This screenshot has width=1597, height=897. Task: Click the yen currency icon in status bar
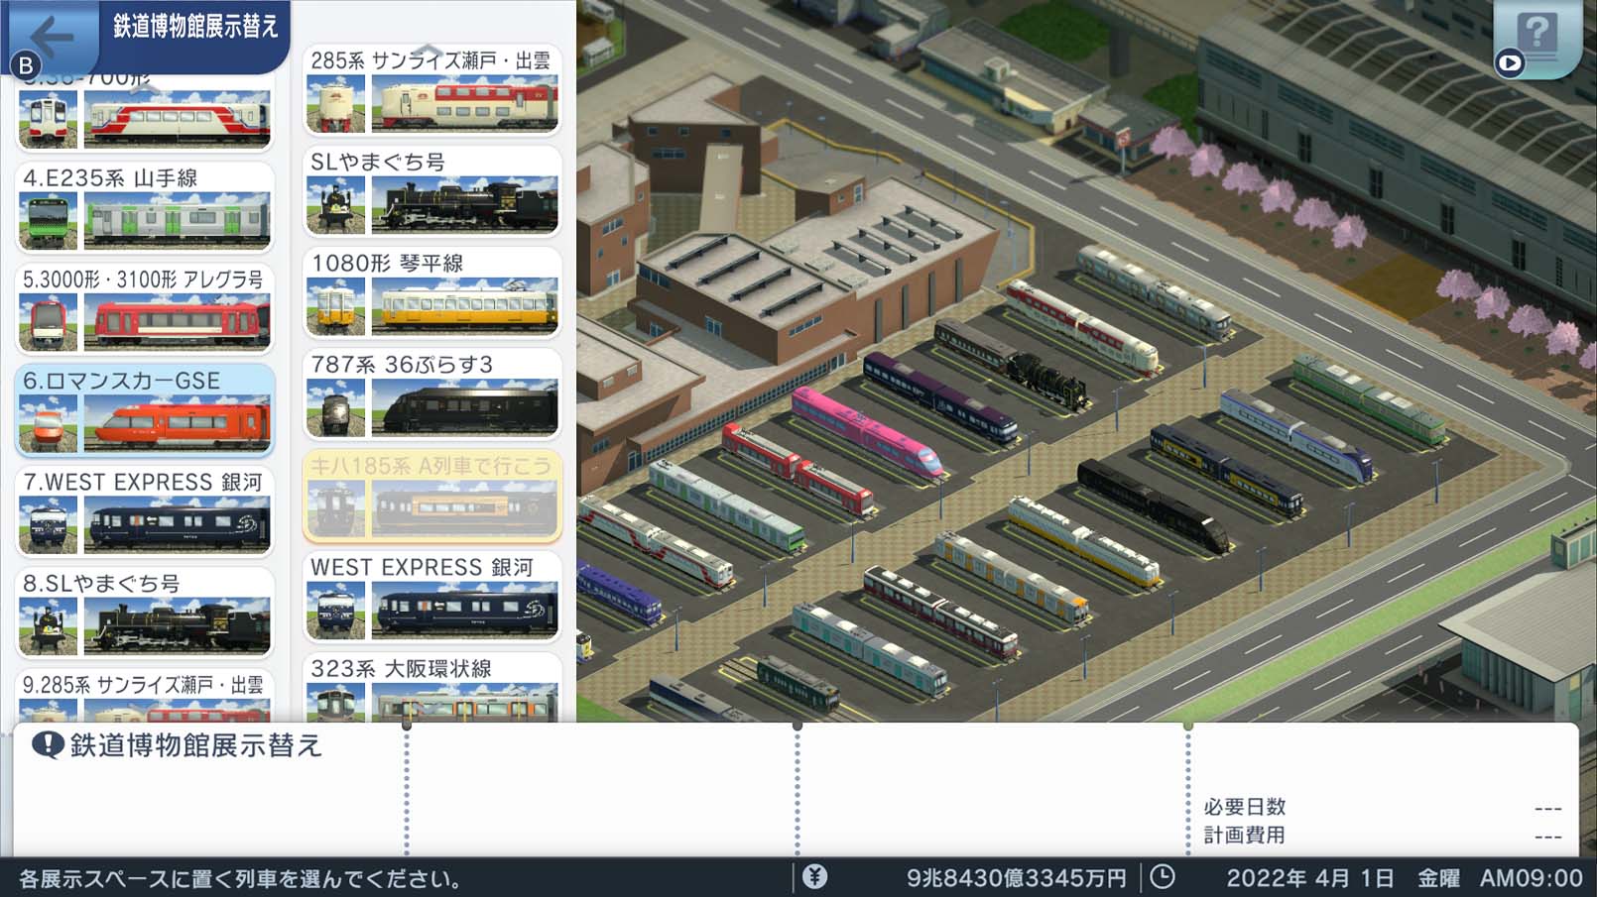pyautogui.click(x=814, y=877)
